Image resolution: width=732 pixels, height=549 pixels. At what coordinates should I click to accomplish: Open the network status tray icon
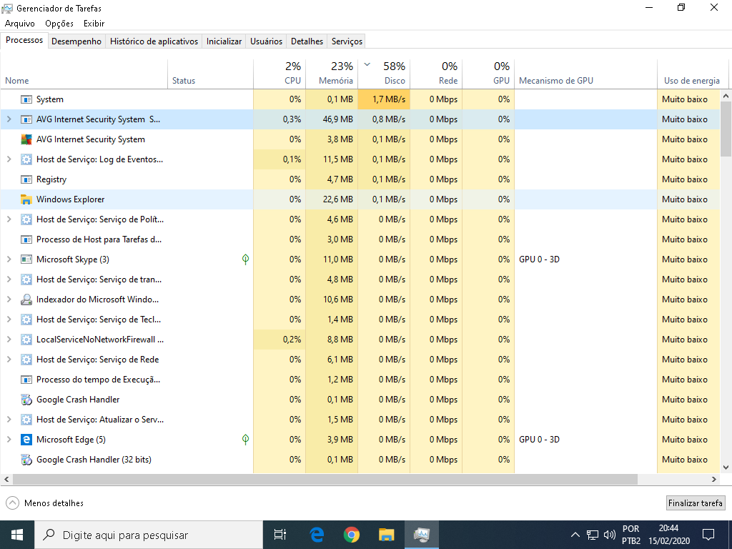point(593,535)
